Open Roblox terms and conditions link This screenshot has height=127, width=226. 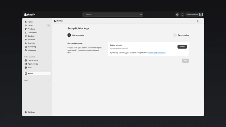(x=157, y=53)
